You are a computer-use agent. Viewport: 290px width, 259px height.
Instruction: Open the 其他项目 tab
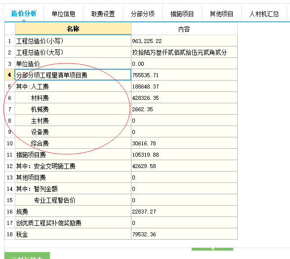pos(221,14)
